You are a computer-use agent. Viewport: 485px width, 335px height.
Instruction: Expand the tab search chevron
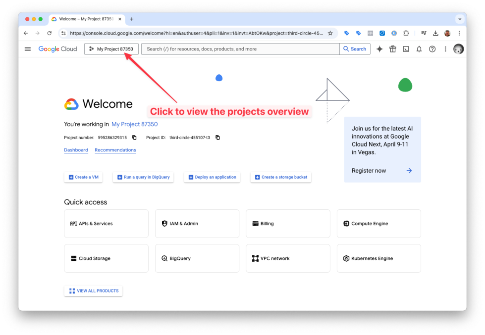(460, 19)
